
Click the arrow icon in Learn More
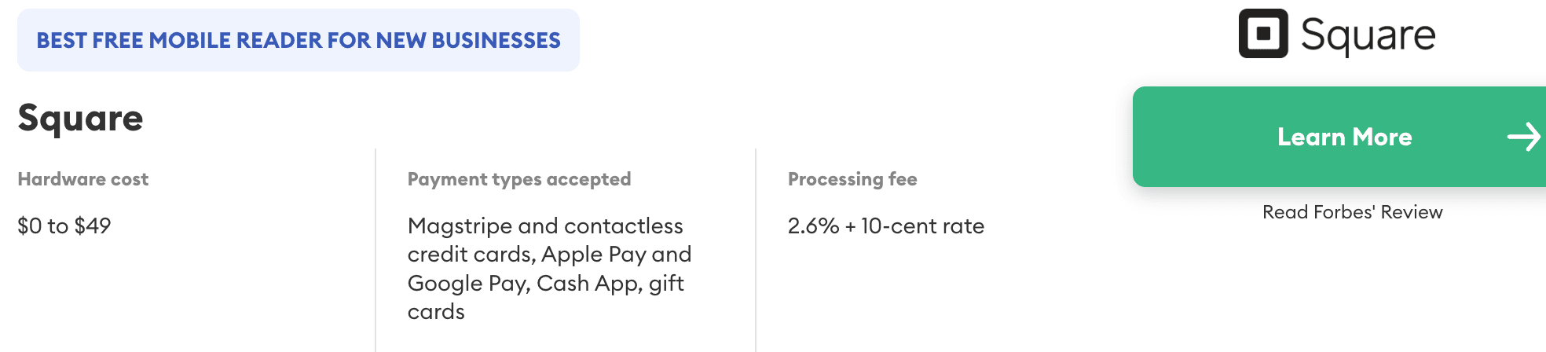coord(1524,137)
